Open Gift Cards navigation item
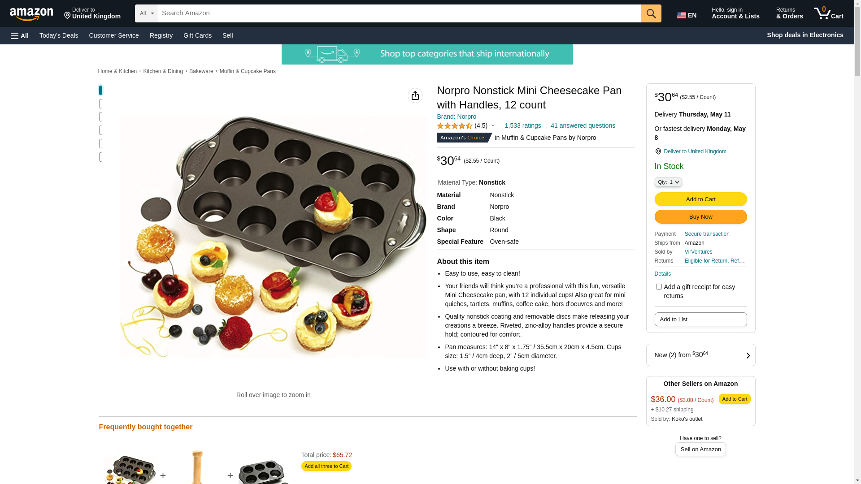 coord(197,35)
